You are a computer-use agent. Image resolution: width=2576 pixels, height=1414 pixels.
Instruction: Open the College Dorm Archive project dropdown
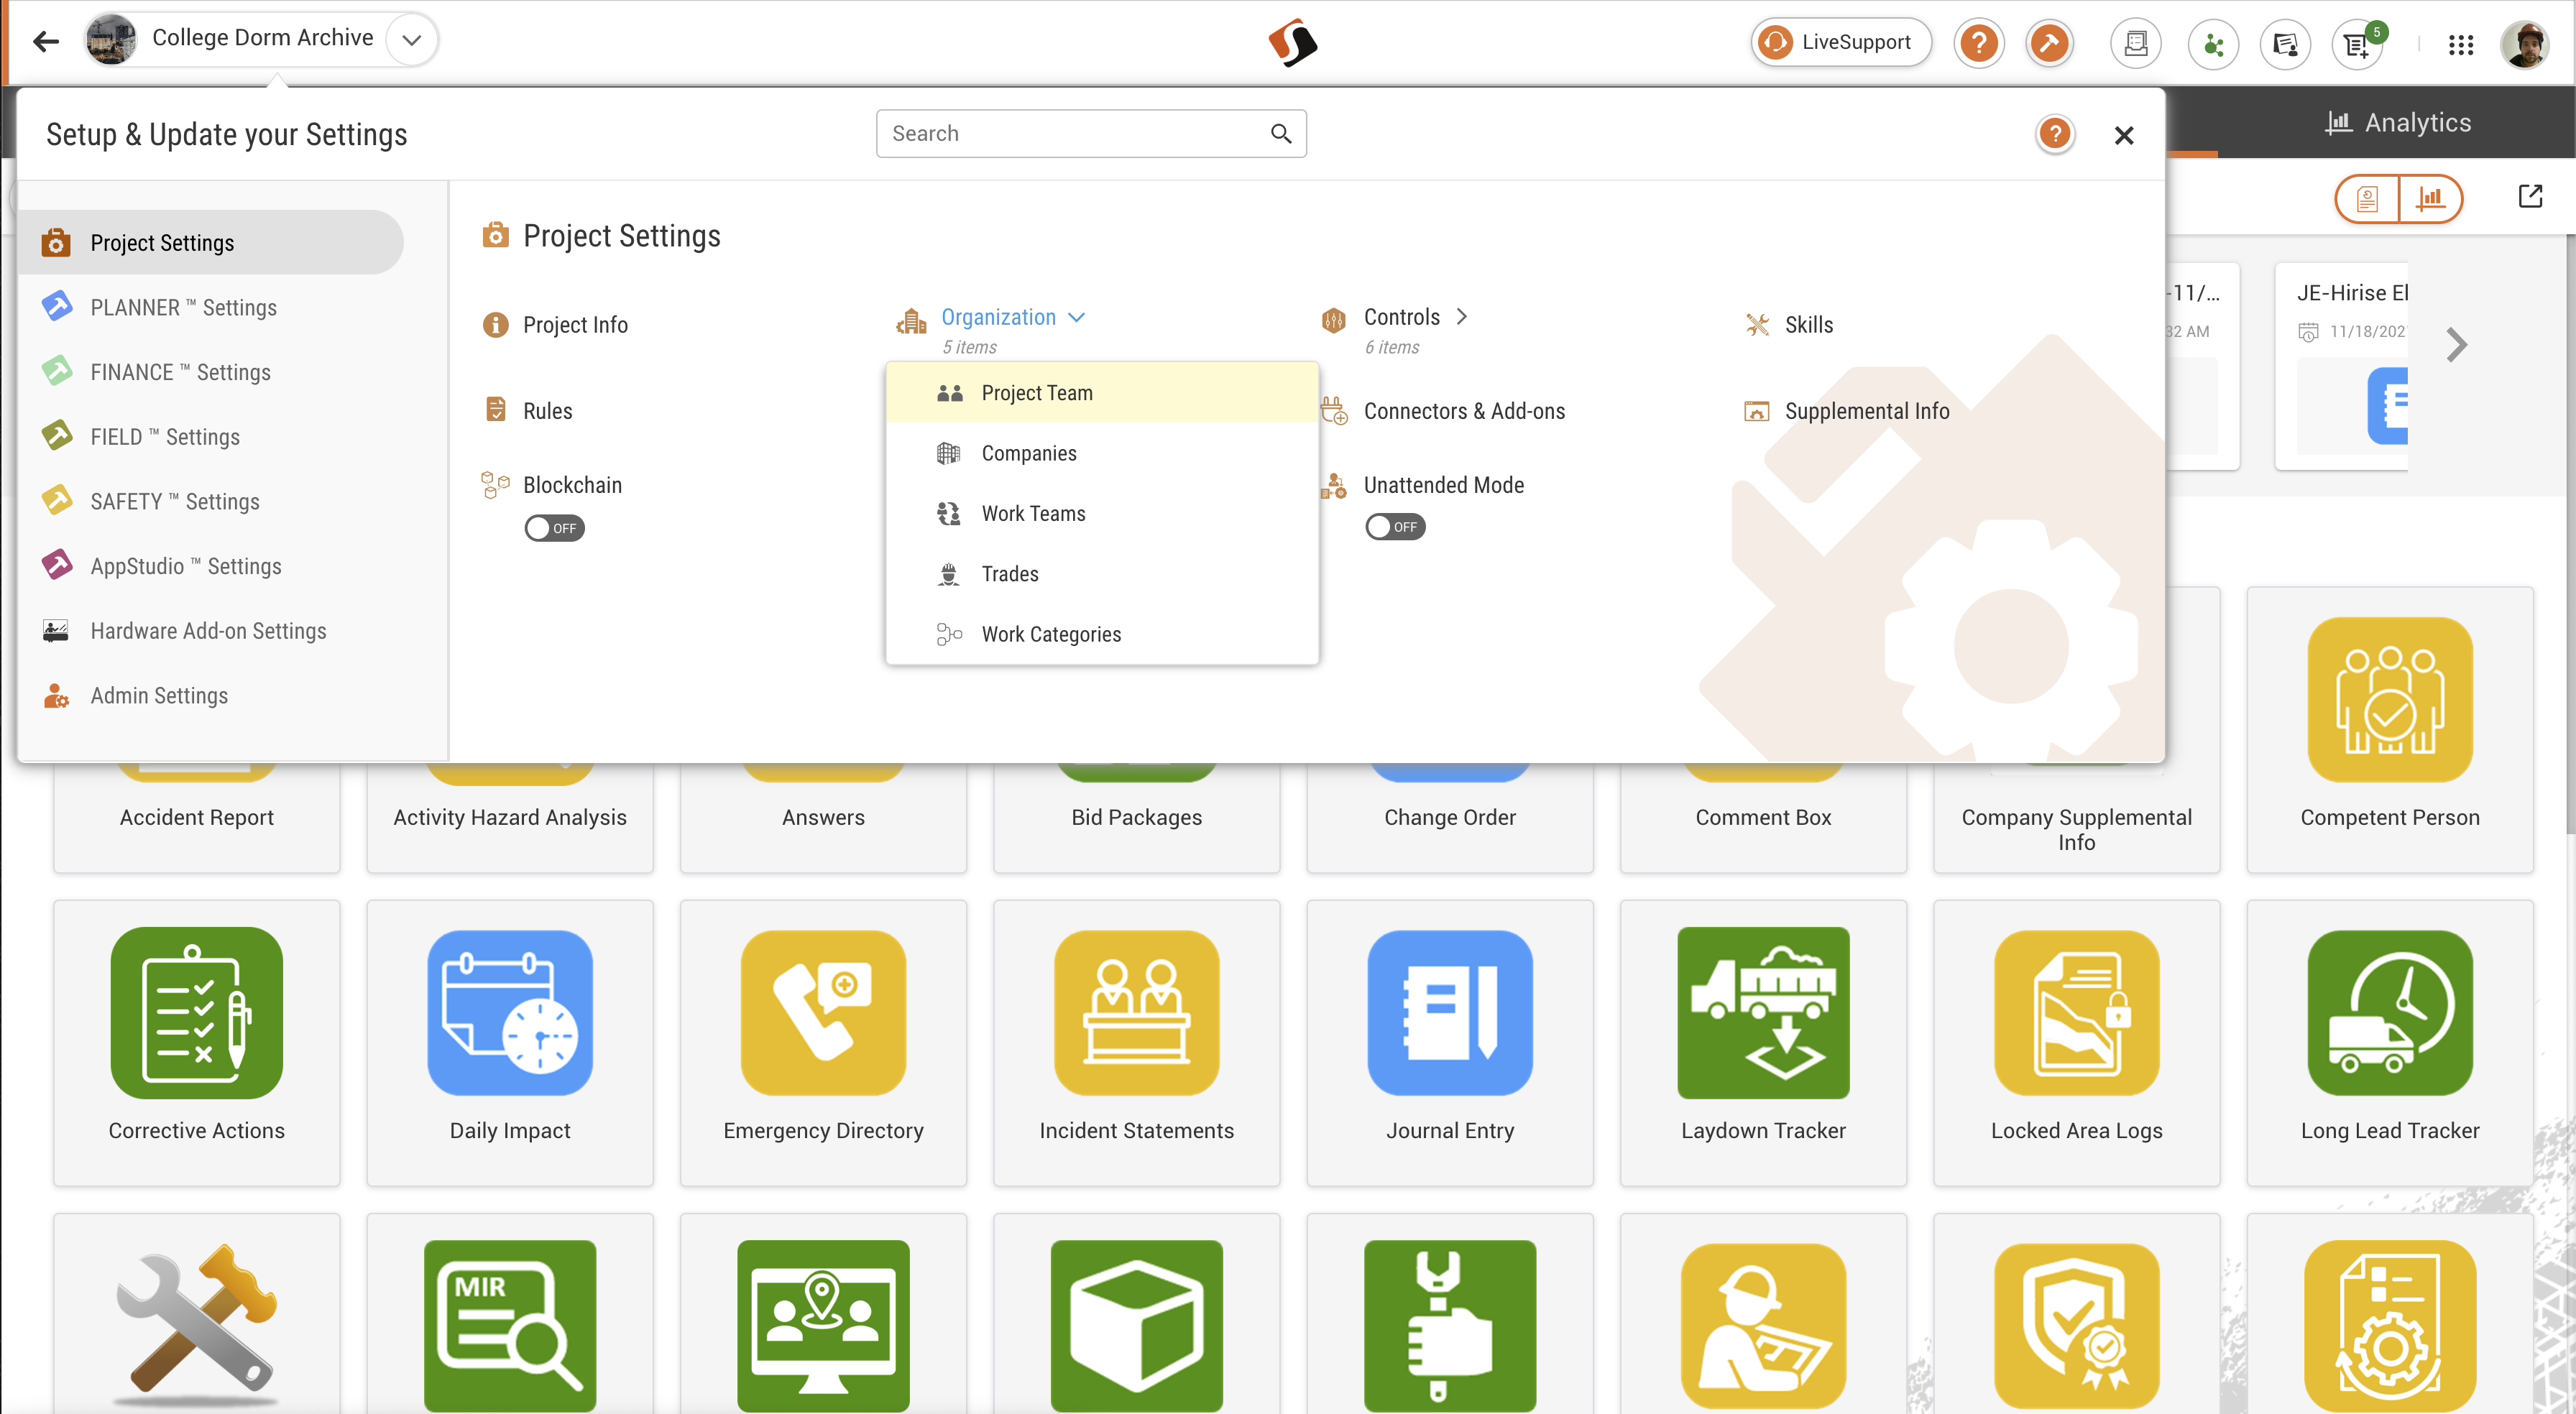coord(411,40)
